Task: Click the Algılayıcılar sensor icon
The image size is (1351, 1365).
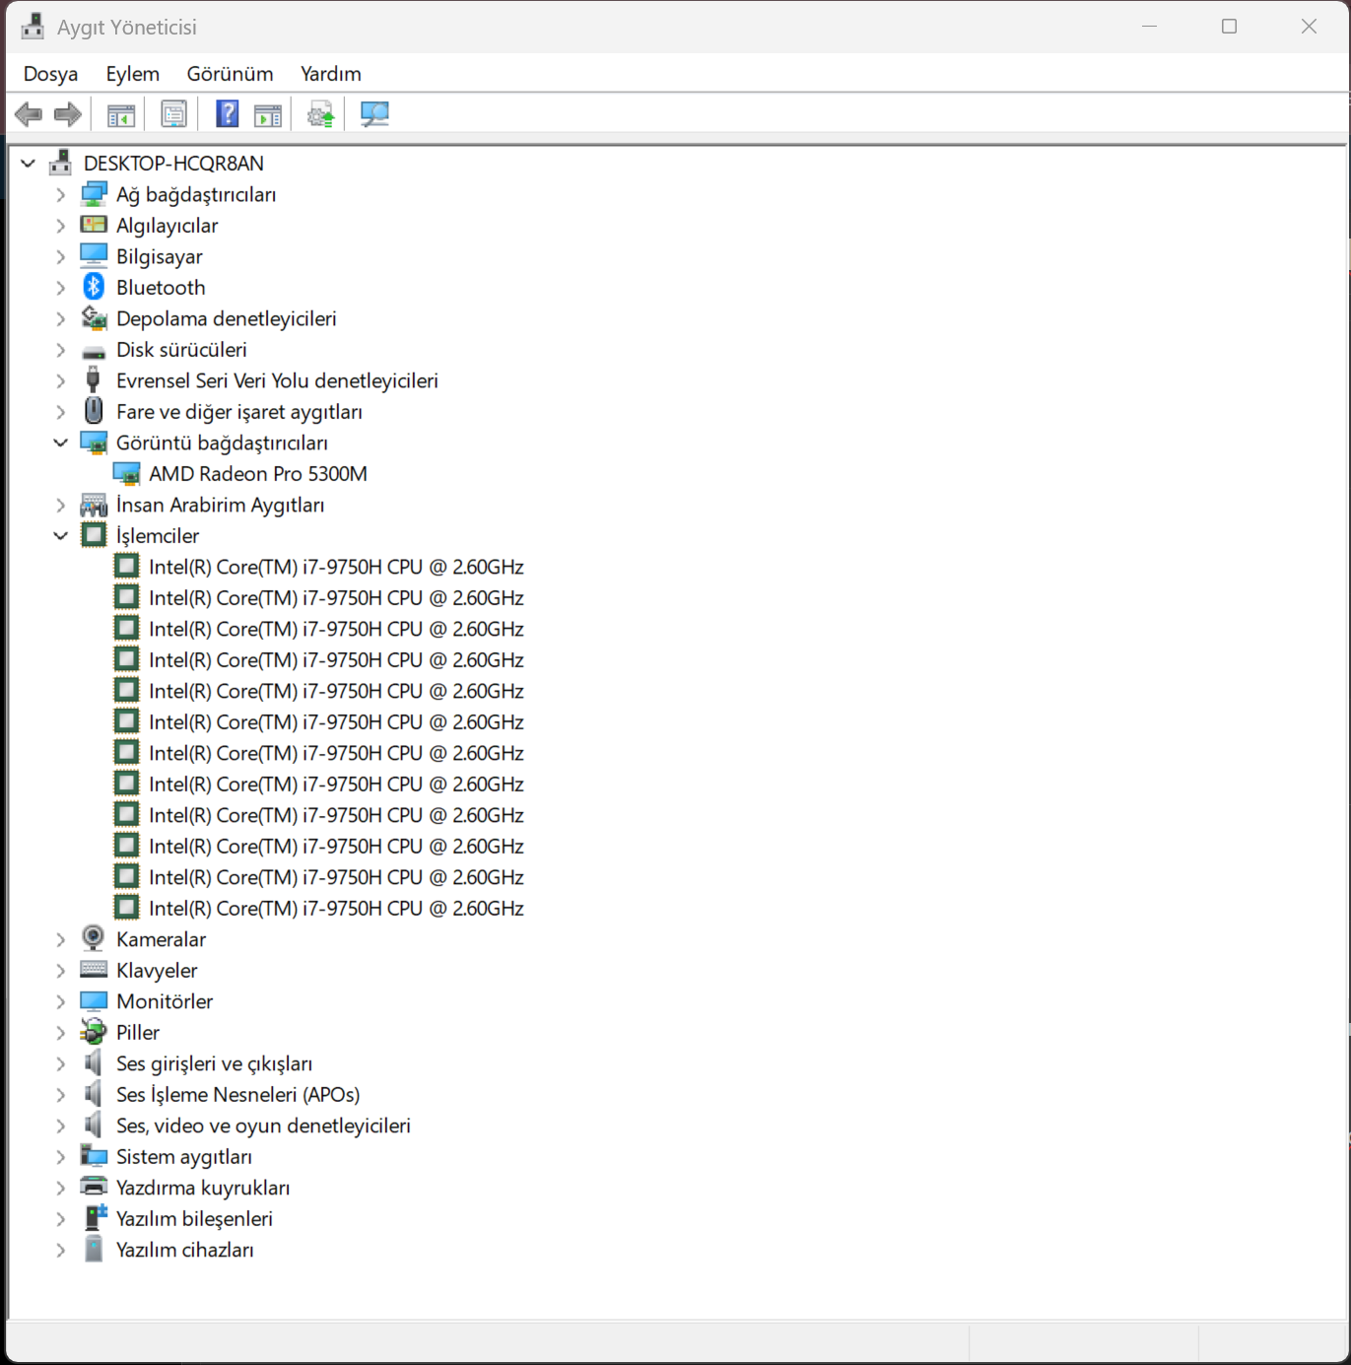Action: pos(94,225)
